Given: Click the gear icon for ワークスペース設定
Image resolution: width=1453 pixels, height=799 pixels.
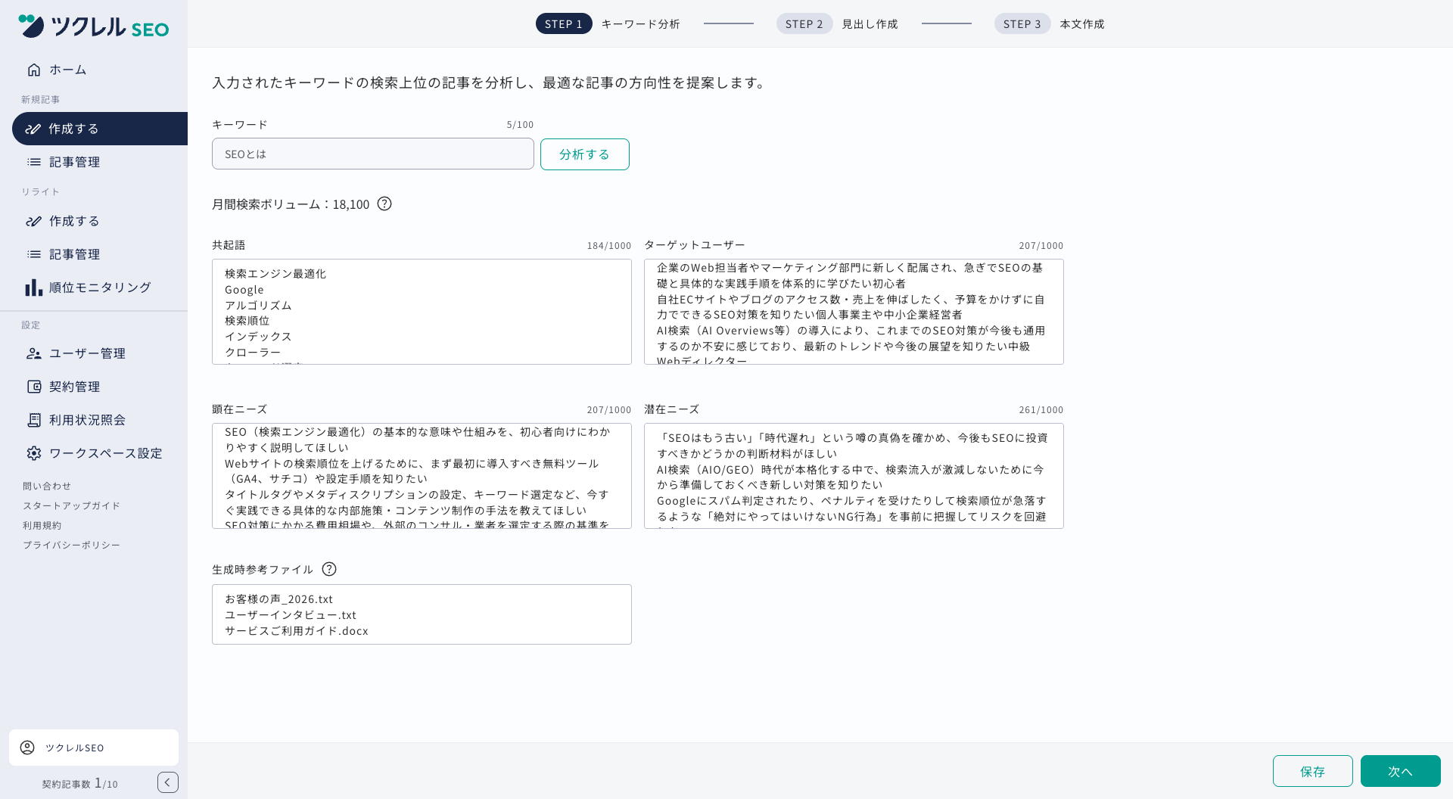Looking at the screenshot, I should [x=34, y=453].
